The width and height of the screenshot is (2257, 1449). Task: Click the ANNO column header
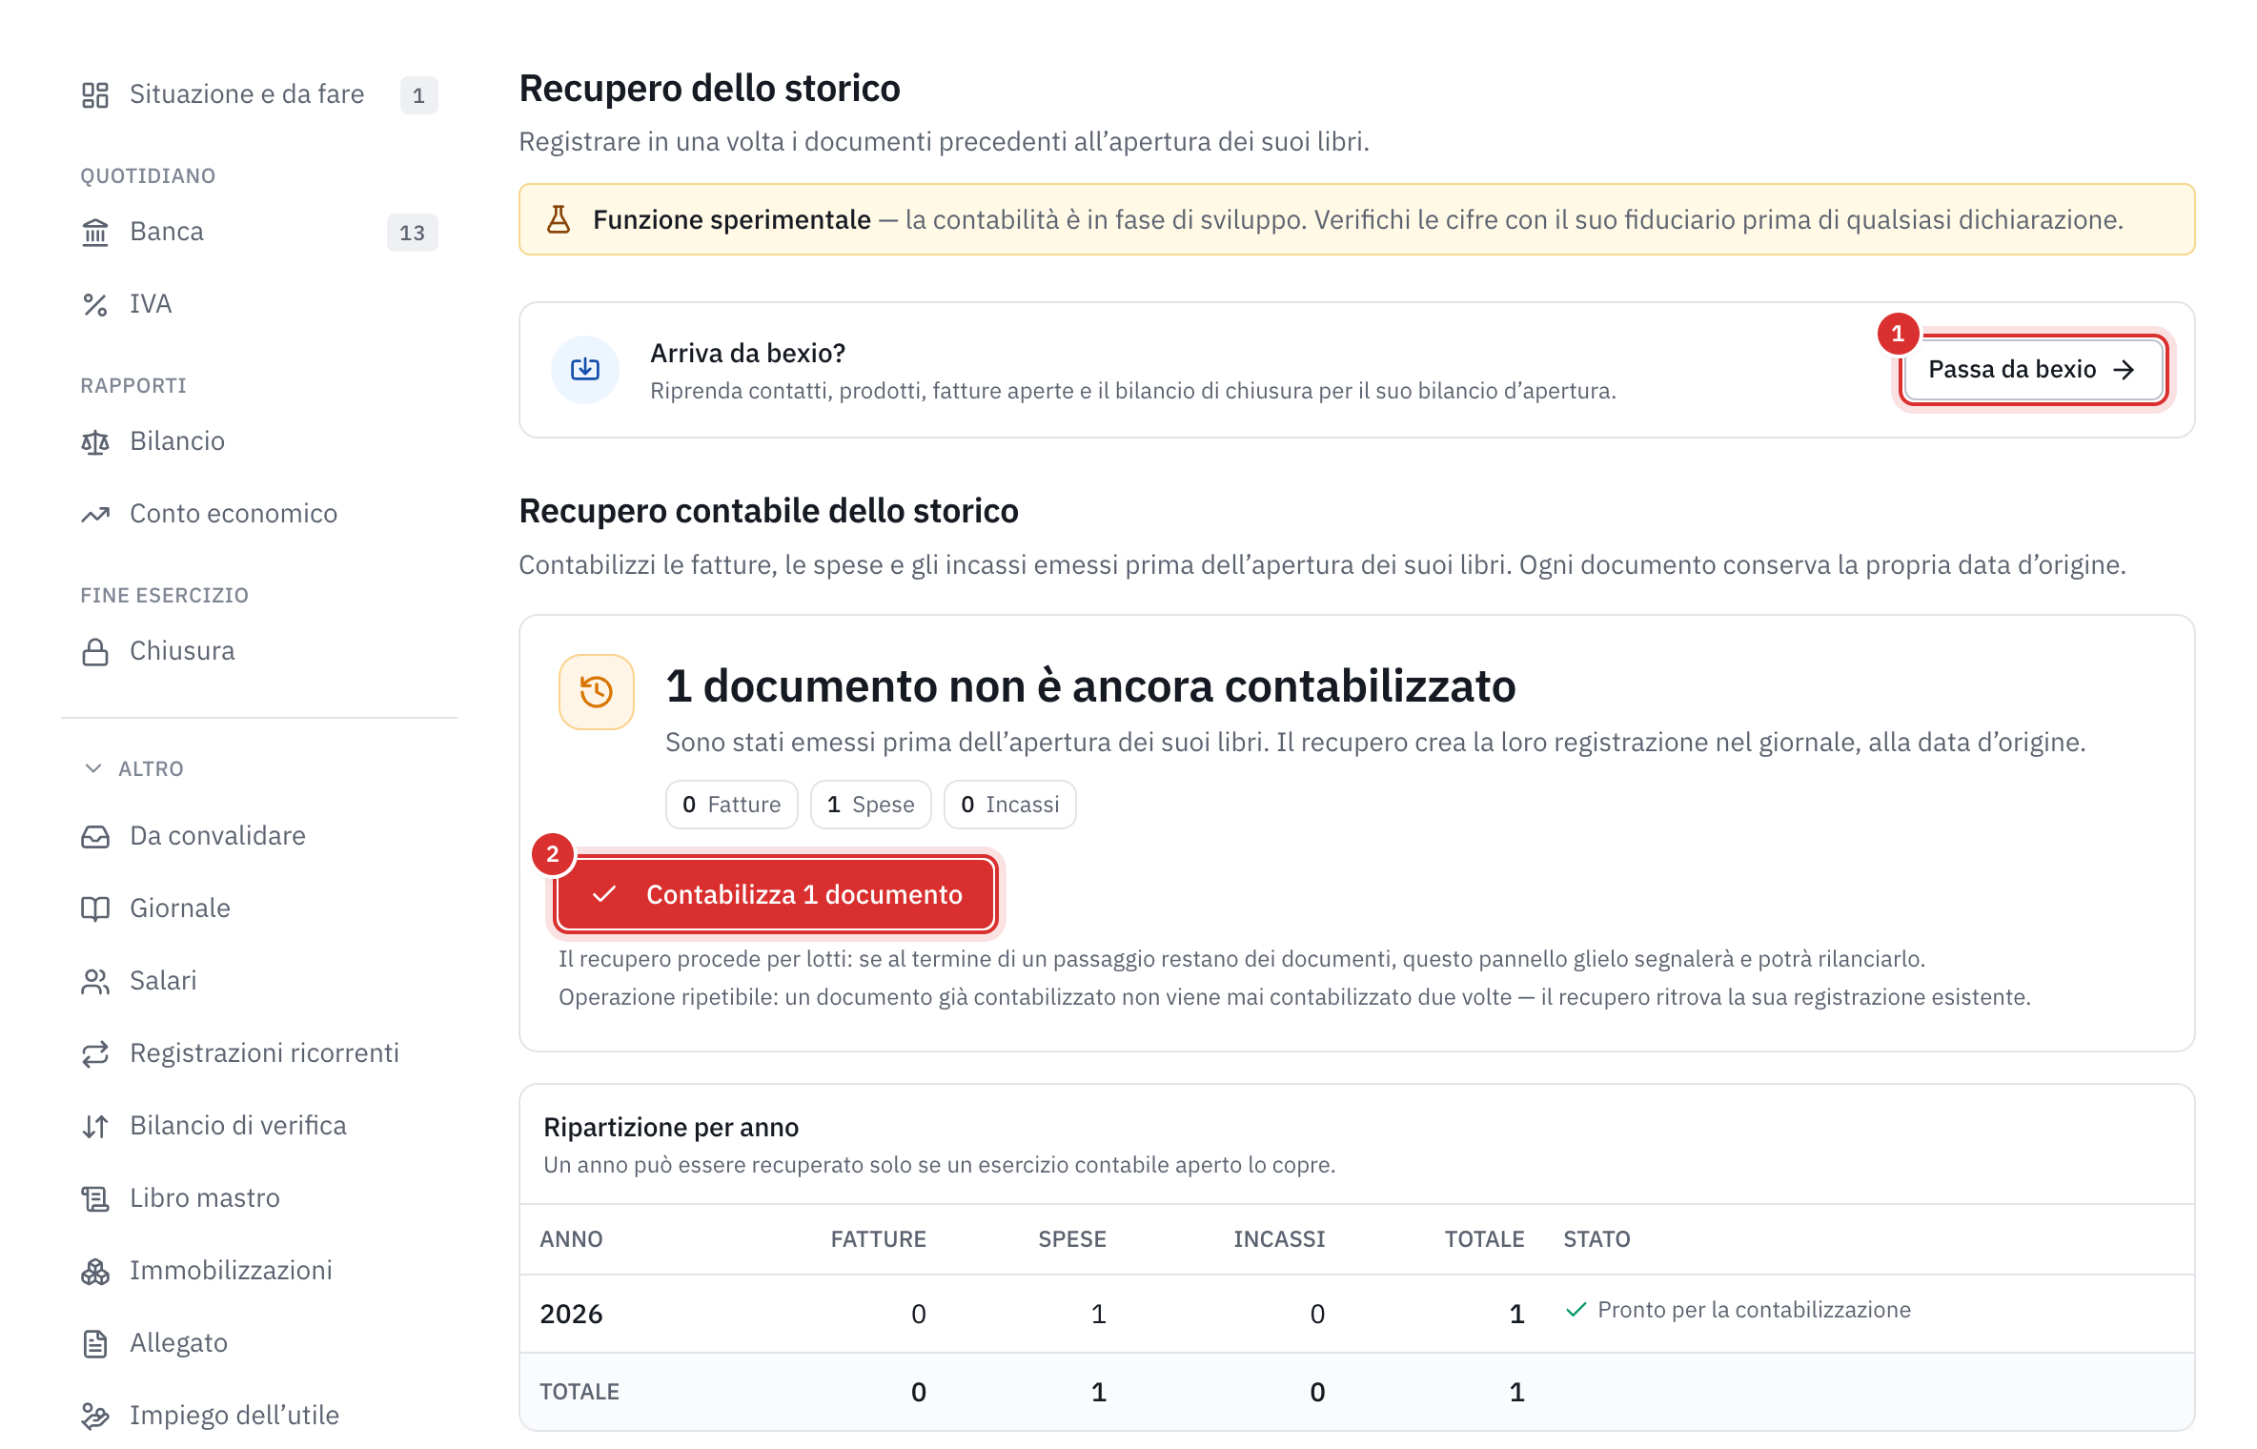point(571,1239)
